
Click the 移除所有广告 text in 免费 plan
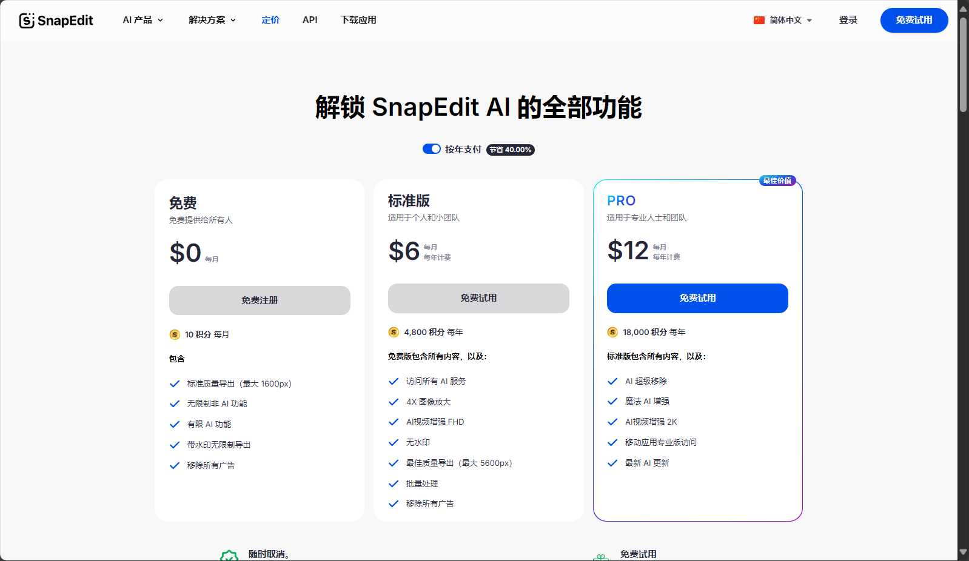coord(211,465)
